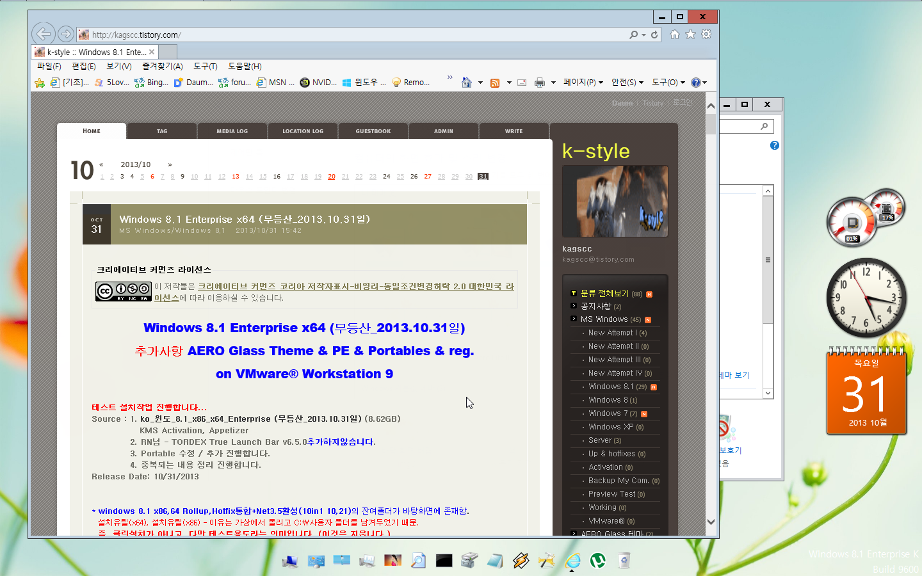Open the 편집(E) menu

point(84,66)
